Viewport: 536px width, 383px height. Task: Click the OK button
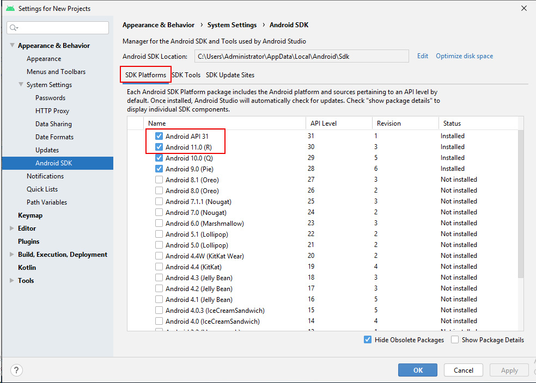coord(417,370)
